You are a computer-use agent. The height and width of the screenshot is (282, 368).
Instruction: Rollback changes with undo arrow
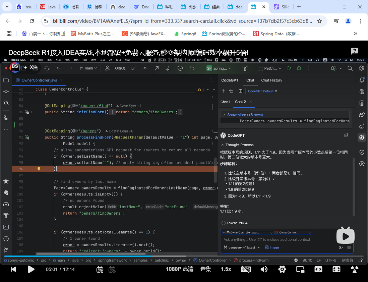coord(192,68)
